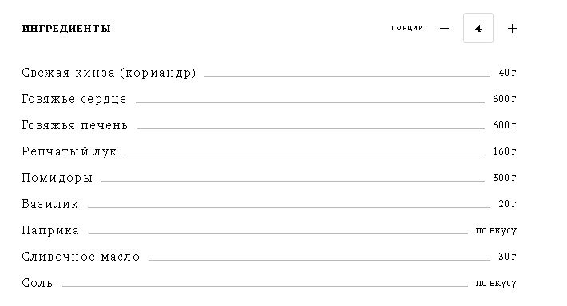Click the Репчатый лук ingredient

coord(69,151)
